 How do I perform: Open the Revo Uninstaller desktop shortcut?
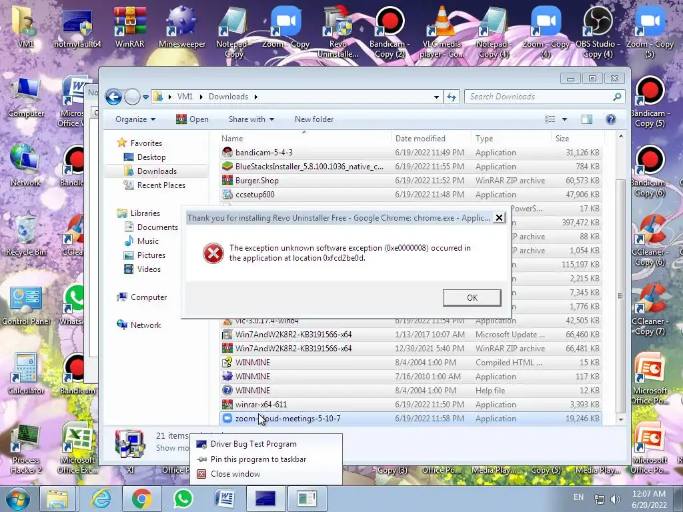(x=338, y=31)
